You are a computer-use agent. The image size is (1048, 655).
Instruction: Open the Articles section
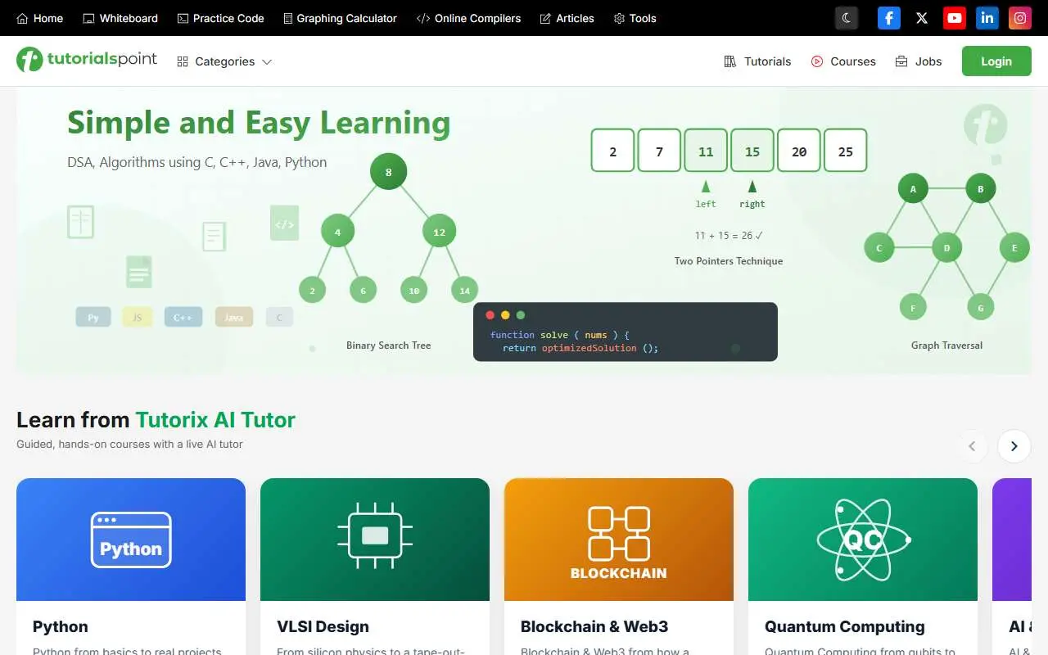point(567,18)
